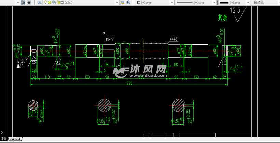Select the 其余 surface roughness text
280x143 pixels.
[x=222, y=17]
